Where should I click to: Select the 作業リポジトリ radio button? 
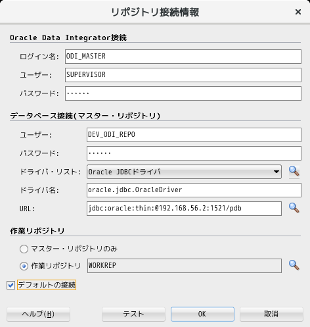[x=24, y=266]
